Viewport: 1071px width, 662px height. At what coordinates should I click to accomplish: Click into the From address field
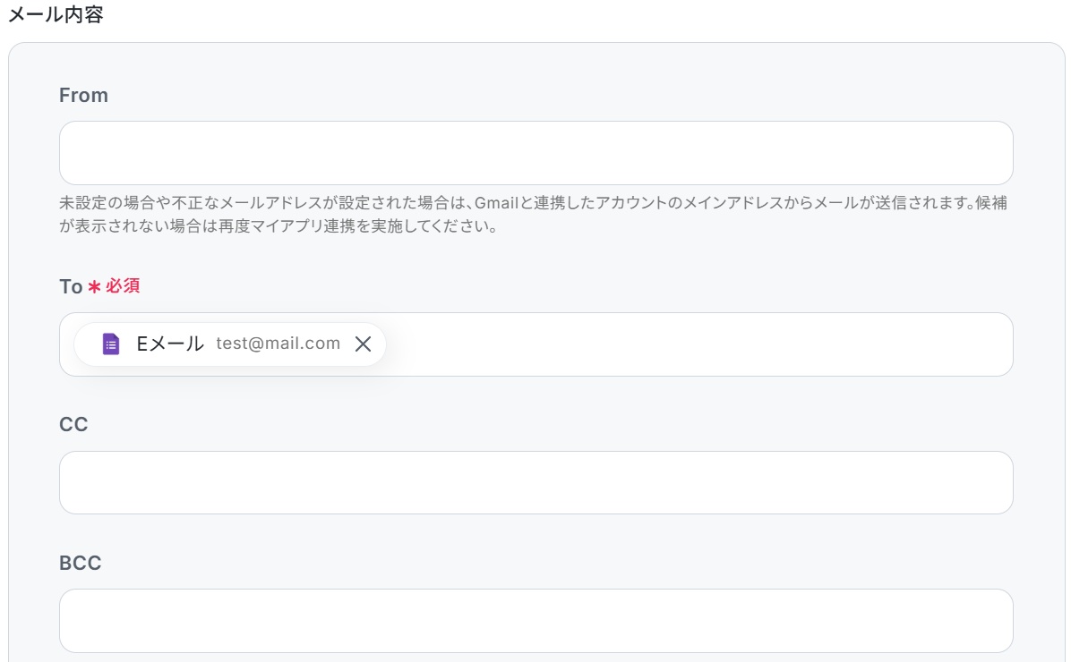click(535, 153)
